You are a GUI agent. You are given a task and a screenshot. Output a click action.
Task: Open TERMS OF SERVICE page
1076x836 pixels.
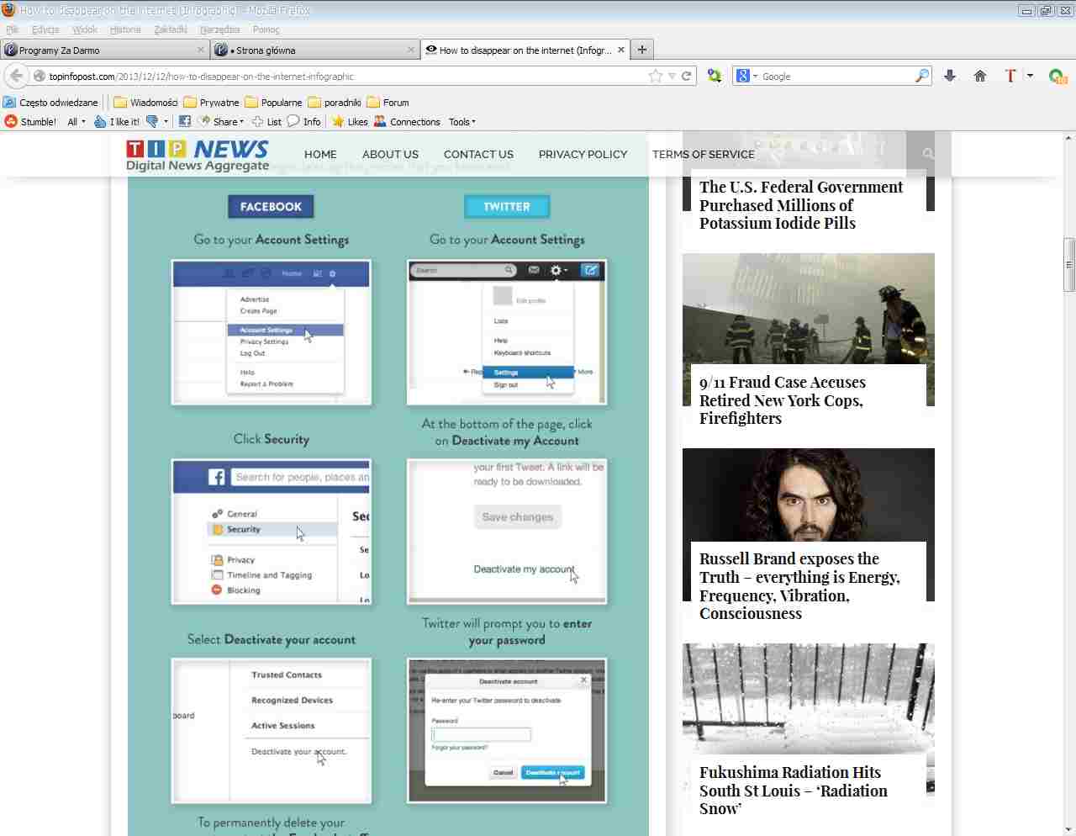[704, 155]
